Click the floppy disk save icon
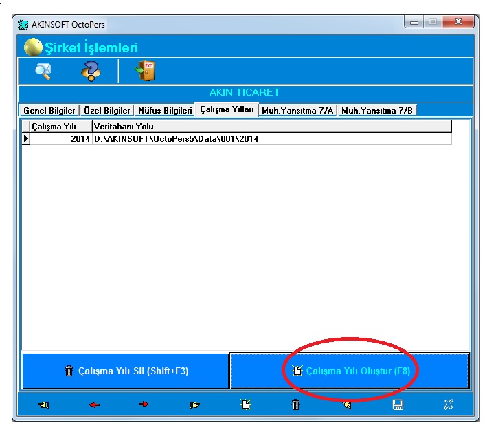 point(398,405)
